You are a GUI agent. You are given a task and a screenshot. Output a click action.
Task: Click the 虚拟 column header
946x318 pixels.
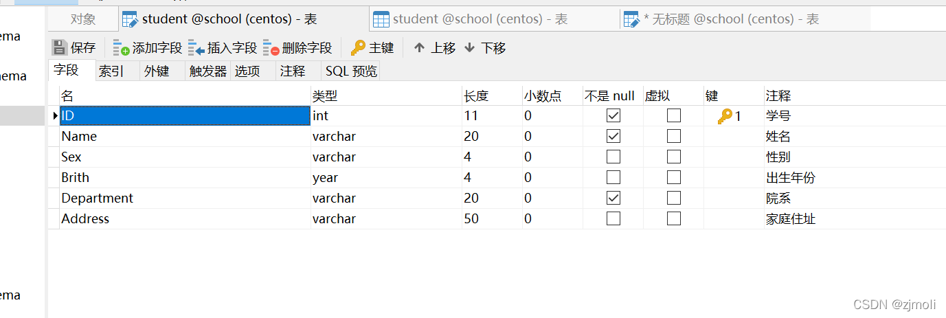[673, 95]
